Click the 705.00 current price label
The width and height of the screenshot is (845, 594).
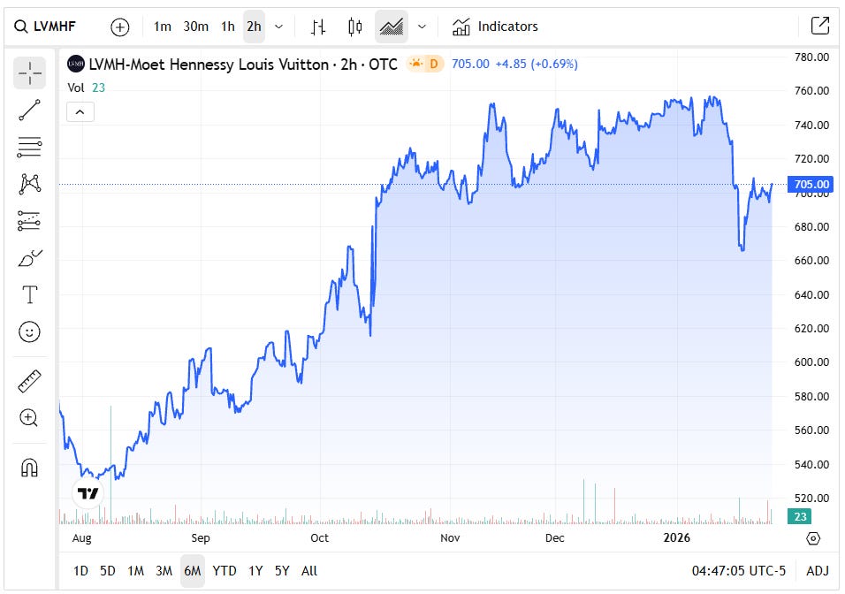coord(811,185)
